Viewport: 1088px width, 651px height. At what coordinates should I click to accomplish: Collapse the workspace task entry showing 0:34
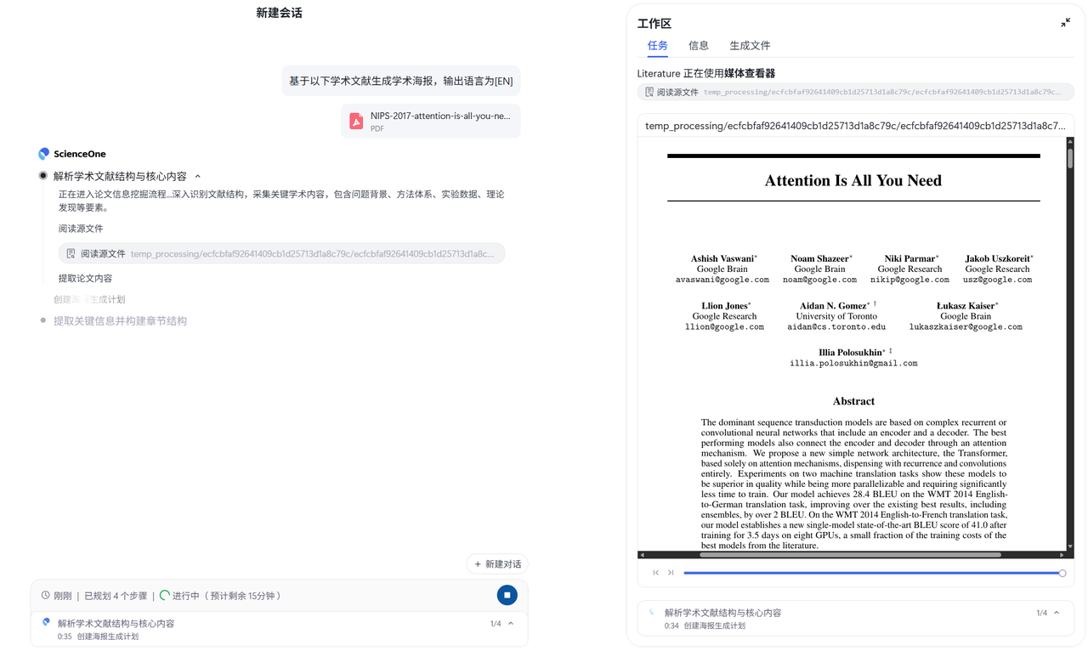(x=1056, y=612)
